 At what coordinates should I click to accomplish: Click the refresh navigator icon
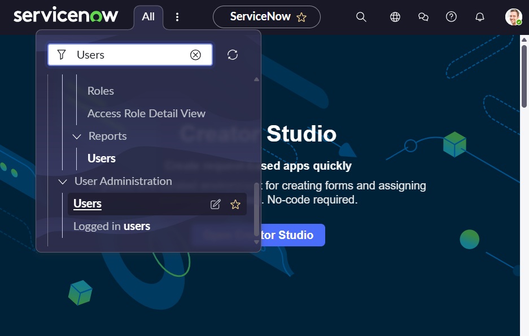click(x=233, y=55)
